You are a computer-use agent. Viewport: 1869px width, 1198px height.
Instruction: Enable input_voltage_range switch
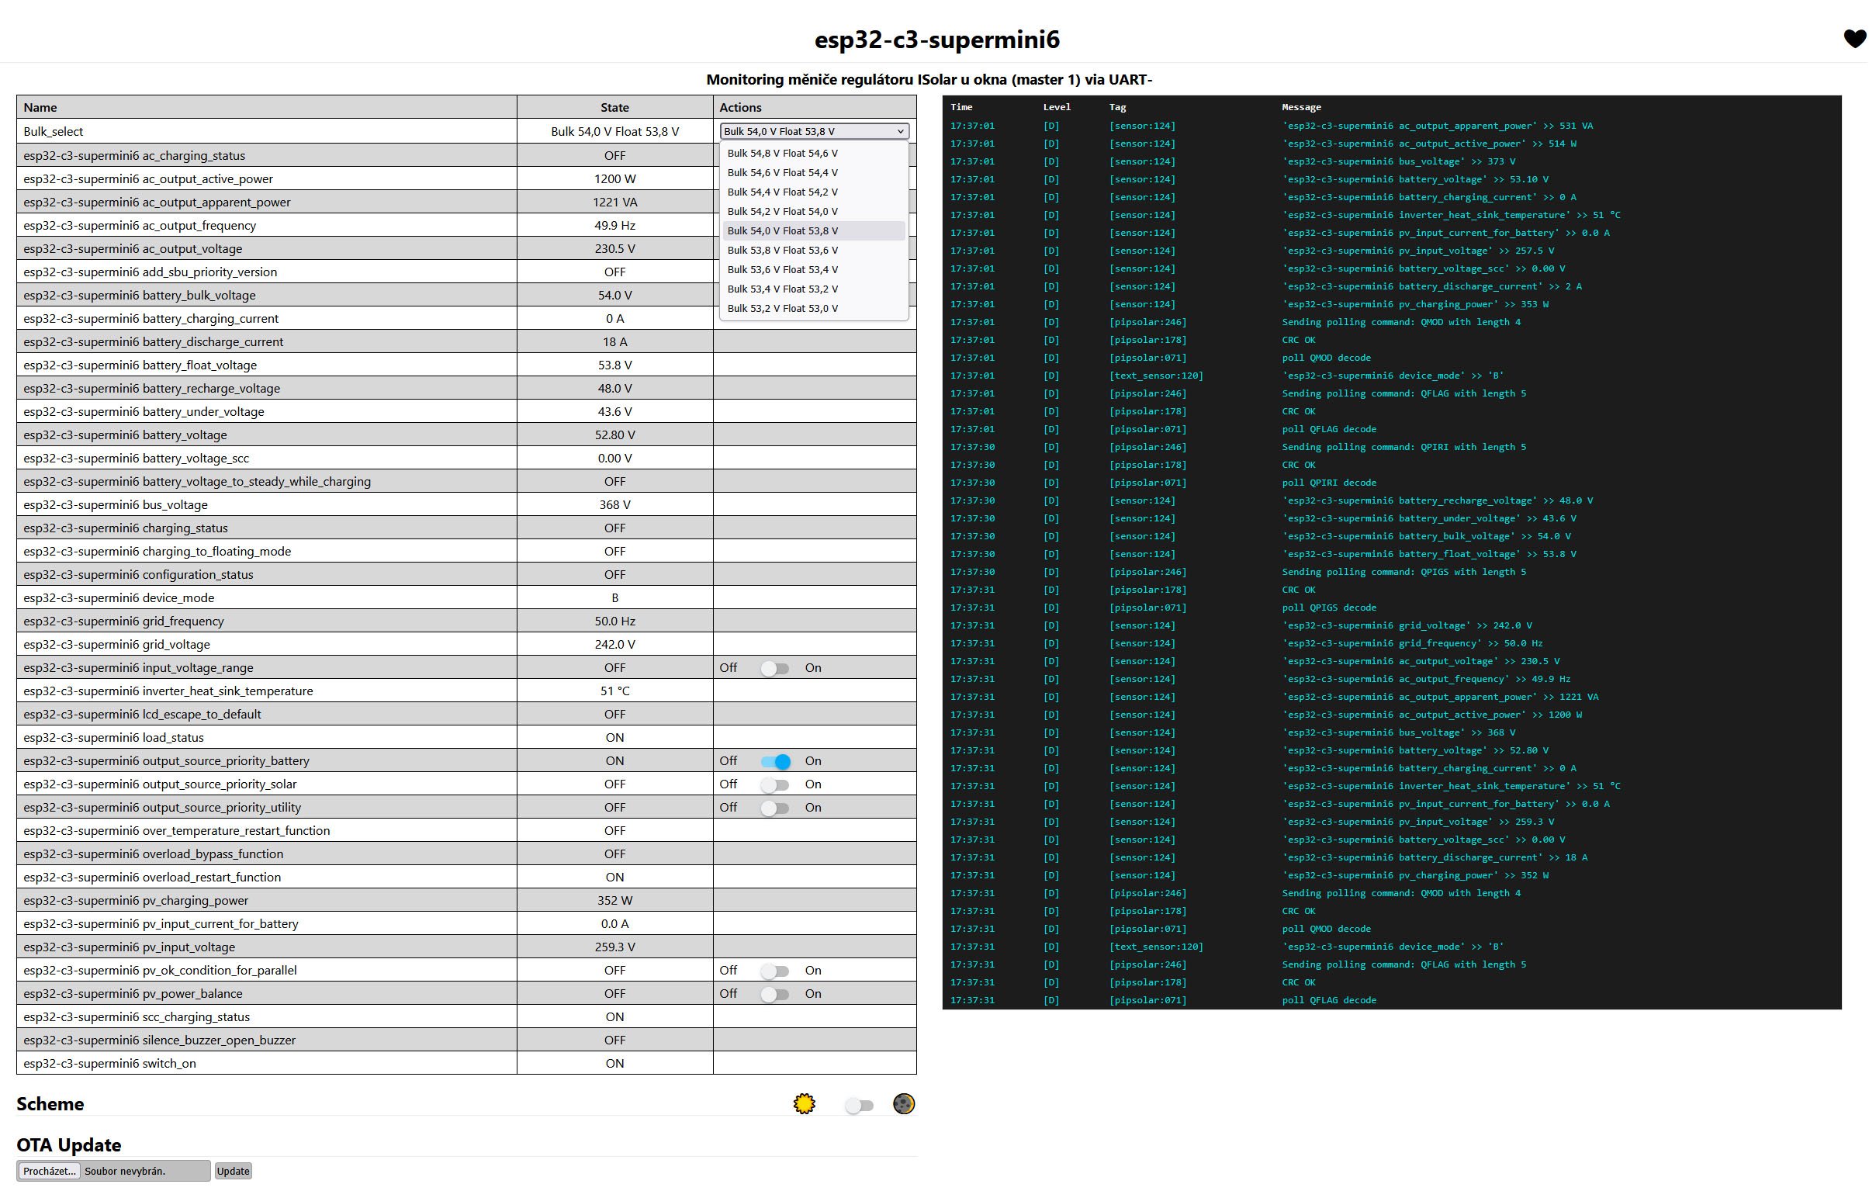point(774,668)
